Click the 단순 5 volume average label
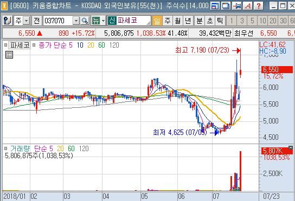The width and height of the screenshot is (295, 201). tap(43, 148)
